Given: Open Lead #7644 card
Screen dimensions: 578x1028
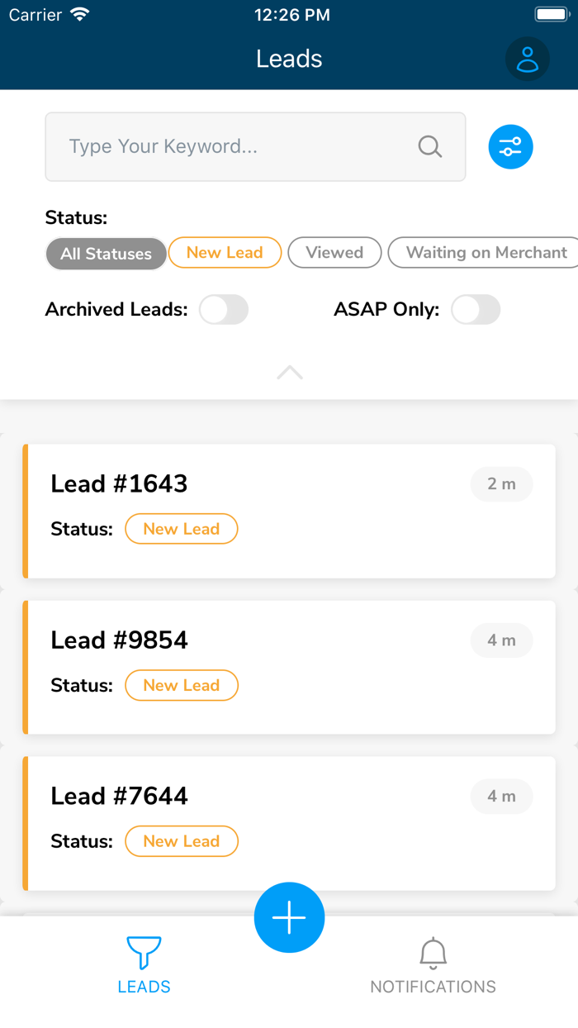Looking at the screenshot, I should pos(289,823).
